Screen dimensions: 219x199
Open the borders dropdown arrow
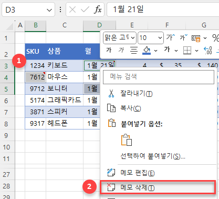pyautogui.click(x=197, y=51)
